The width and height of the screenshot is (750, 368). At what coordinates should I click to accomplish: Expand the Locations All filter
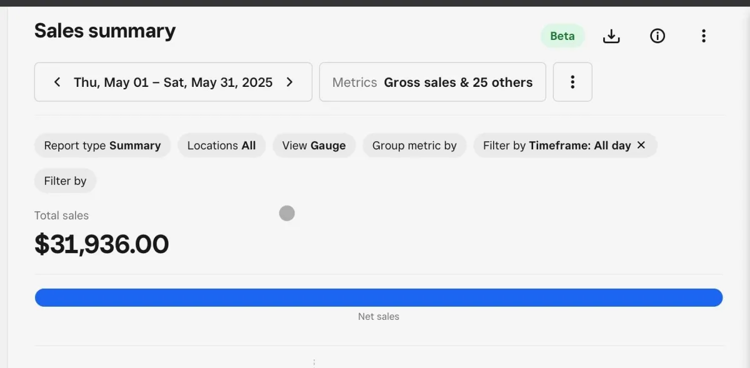pyautogui.click(x=221, y=146)
